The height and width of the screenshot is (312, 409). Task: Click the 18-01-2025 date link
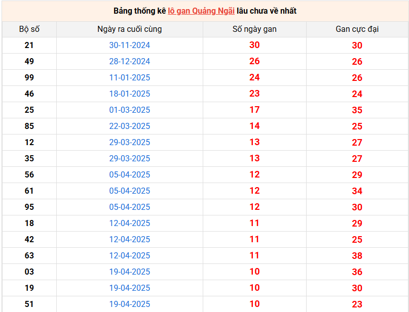[x=130, y=94]
